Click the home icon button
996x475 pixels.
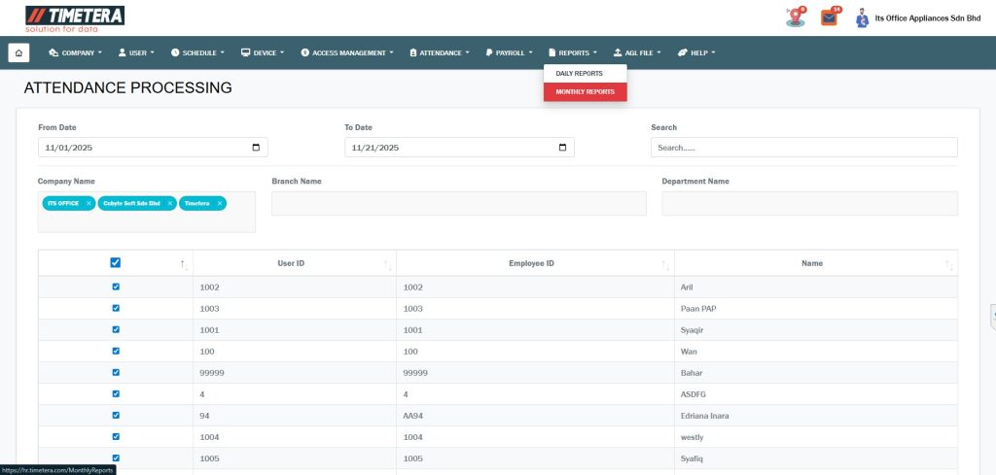pyautogui.click(x=19, y=52)
